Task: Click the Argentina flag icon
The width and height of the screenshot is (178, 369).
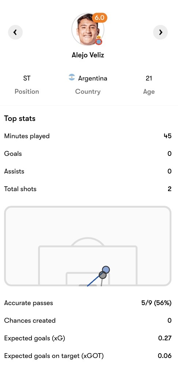Action: [x=72, y=78]
